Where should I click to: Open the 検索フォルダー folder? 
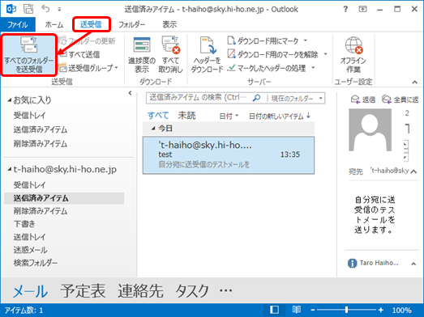click(x=36, y=263)
